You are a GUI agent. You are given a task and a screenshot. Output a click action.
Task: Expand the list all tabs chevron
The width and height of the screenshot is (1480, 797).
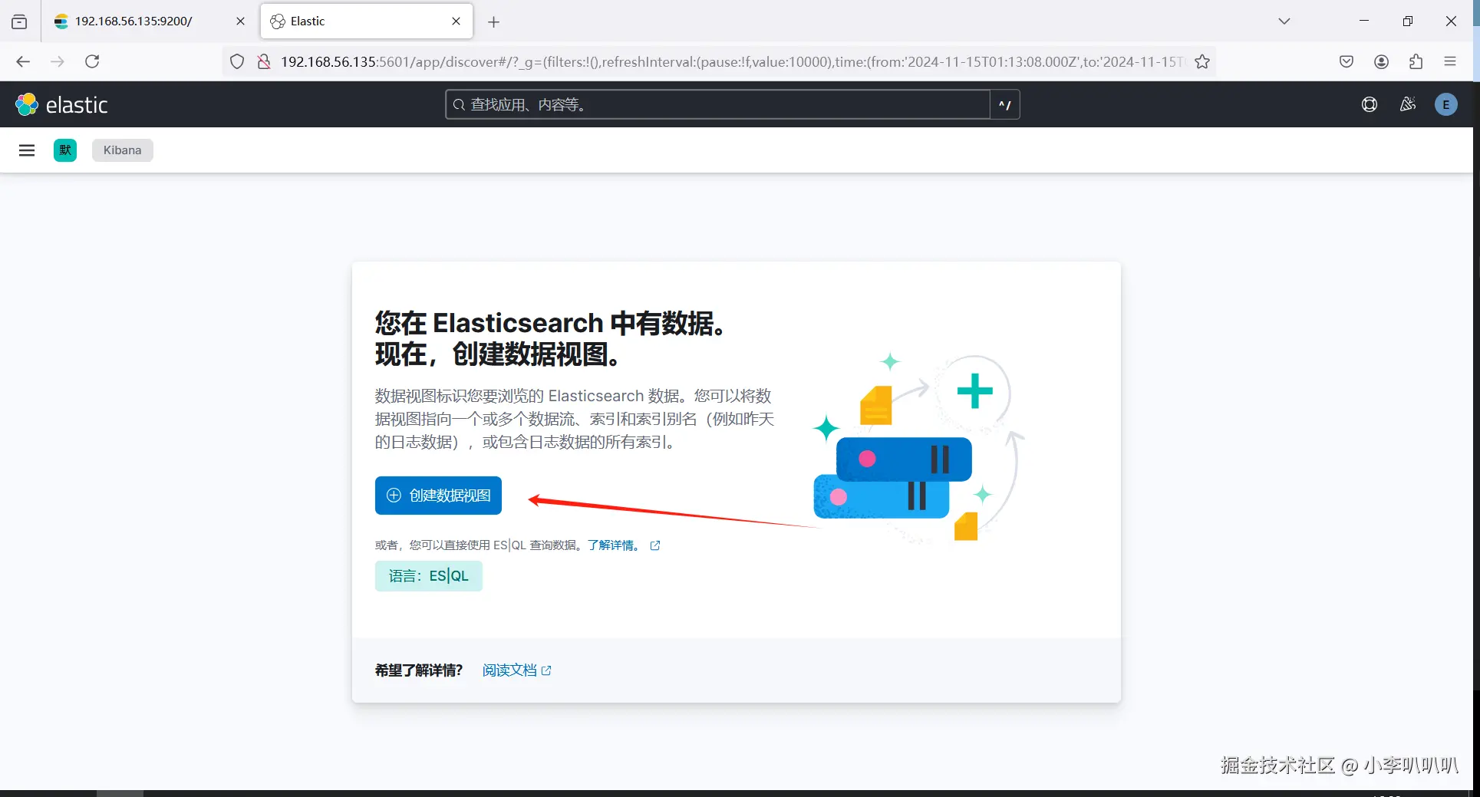pyautogui.click(x=1284, y=21)
